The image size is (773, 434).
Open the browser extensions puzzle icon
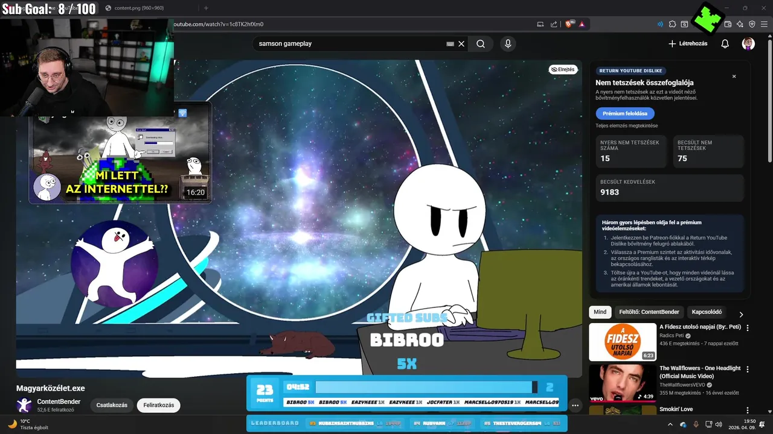point(672,24)
